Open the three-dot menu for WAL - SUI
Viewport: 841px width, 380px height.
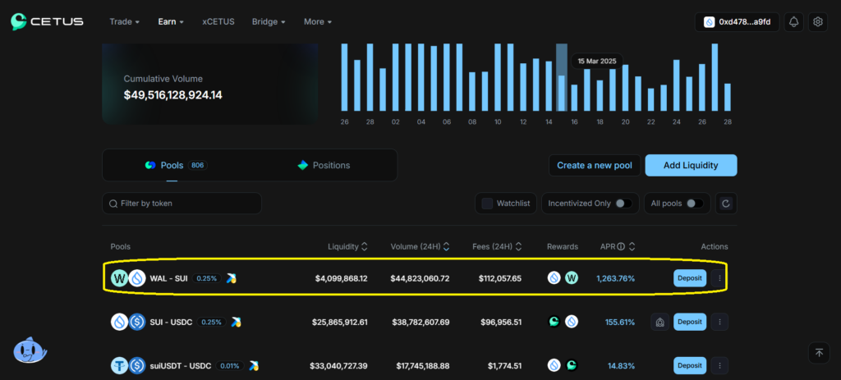click(719, 278)
